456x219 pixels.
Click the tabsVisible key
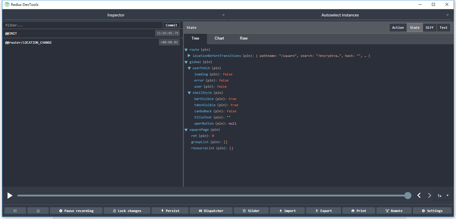pos(205,105)
